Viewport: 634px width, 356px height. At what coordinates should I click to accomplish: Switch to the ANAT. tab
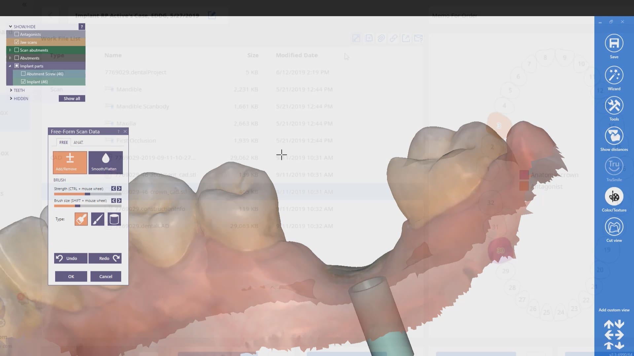(x=78, y=142)
